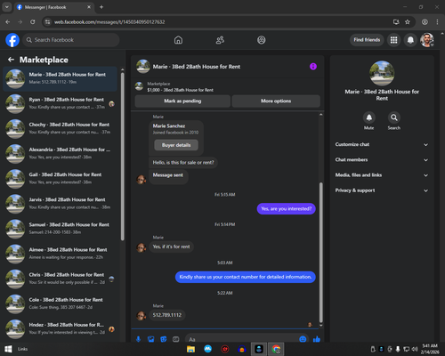
Task: Open the notifications bell in header
Action: click(410, 40)
